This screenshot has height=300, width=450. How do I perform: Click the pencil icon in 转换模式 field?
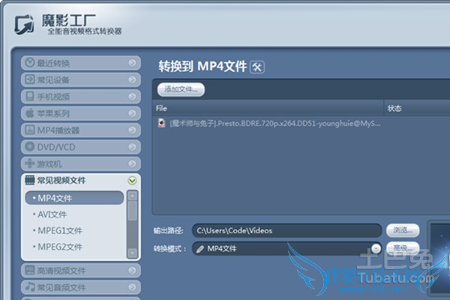(x=200, y=249)
